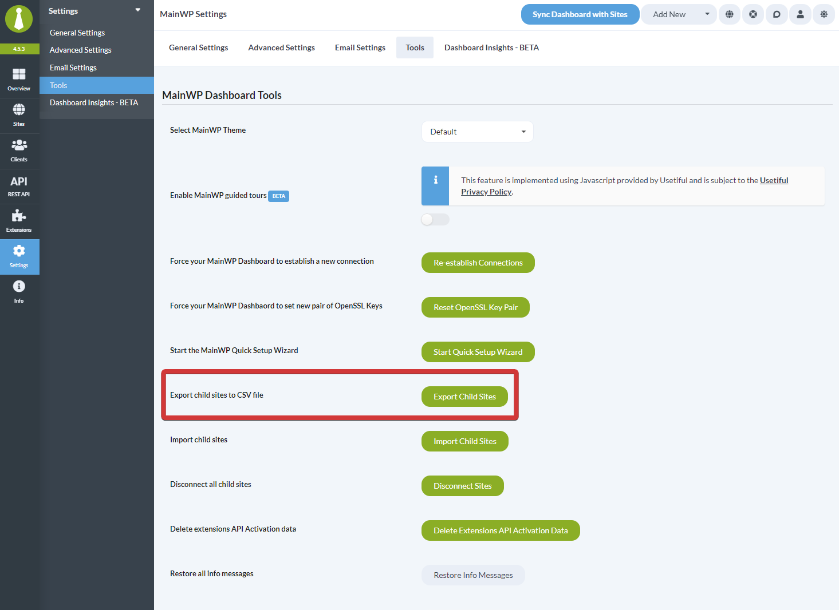This screenshot has width=839, height=610.
Task: Enable the MainWP guided tours toggle
Action: pos(435,220)
